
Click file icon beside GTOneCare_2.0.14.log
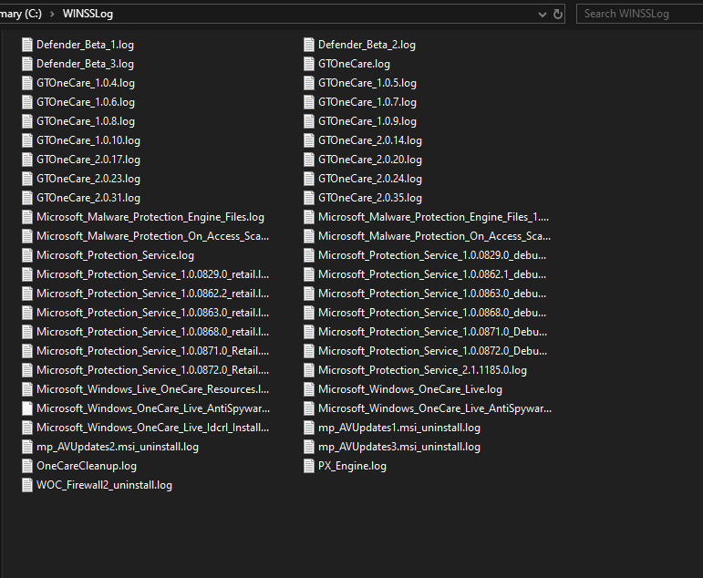(x=309, y=140)
